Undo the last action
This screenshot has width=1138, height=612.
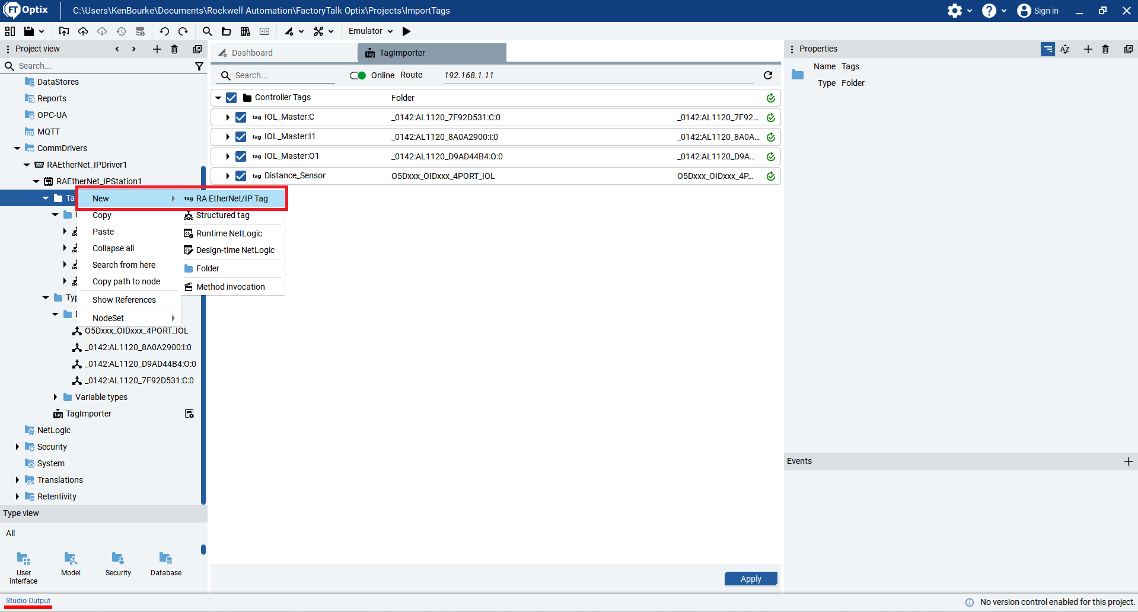pos(164,31)
